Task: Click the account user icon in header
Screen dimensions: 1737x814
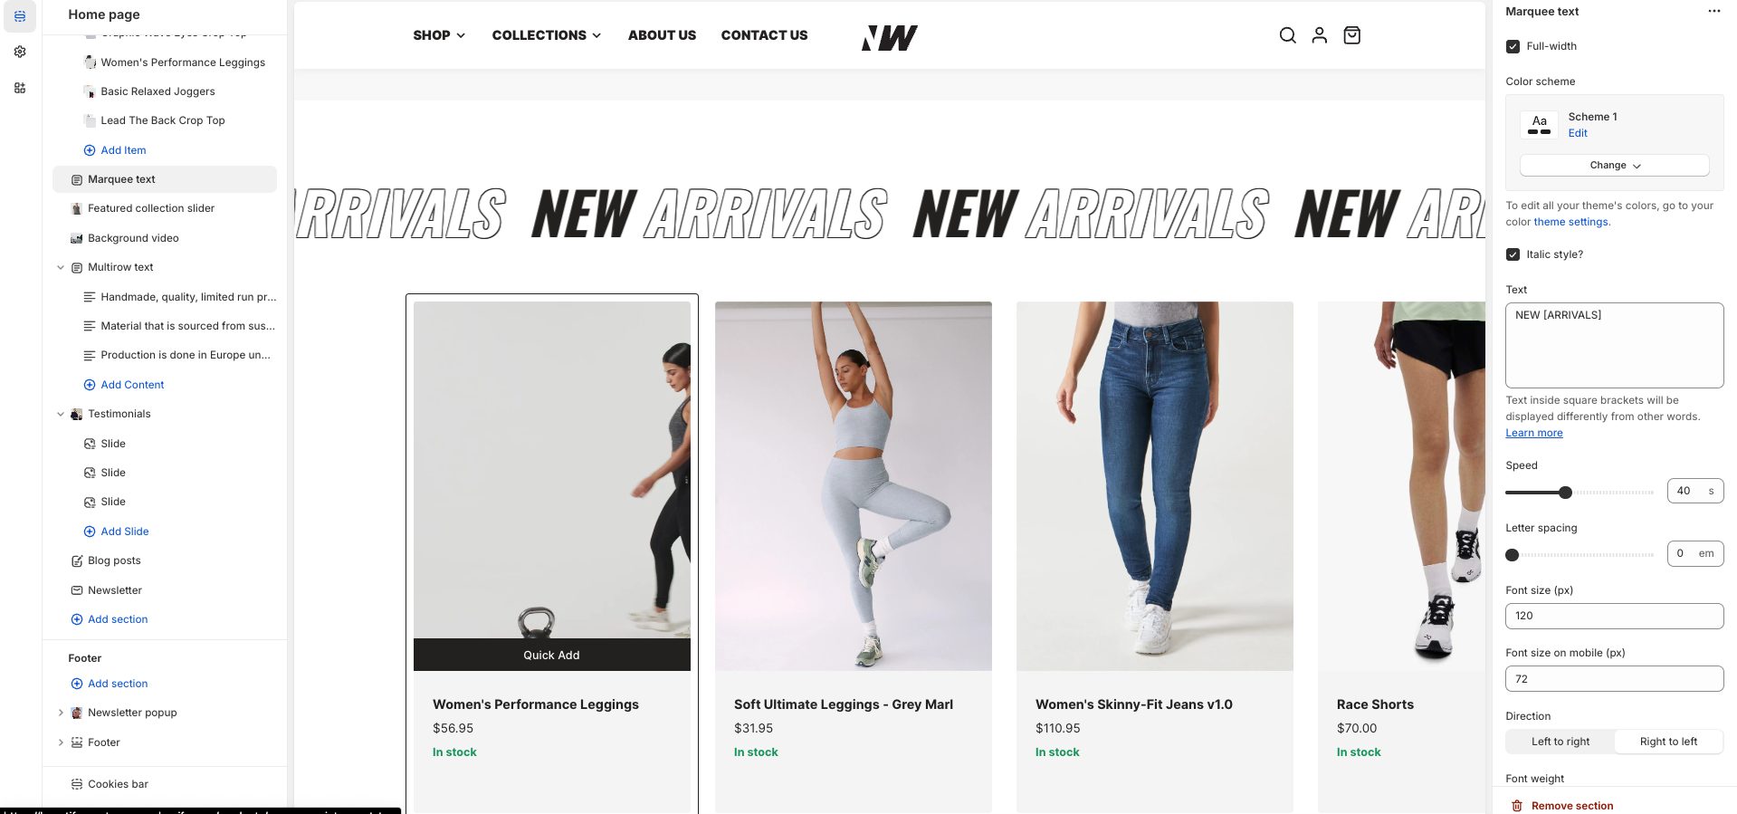Action: (x=1320, y=35)
